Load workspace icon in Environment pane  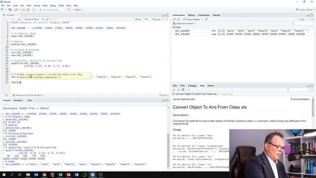click(174, 19)
